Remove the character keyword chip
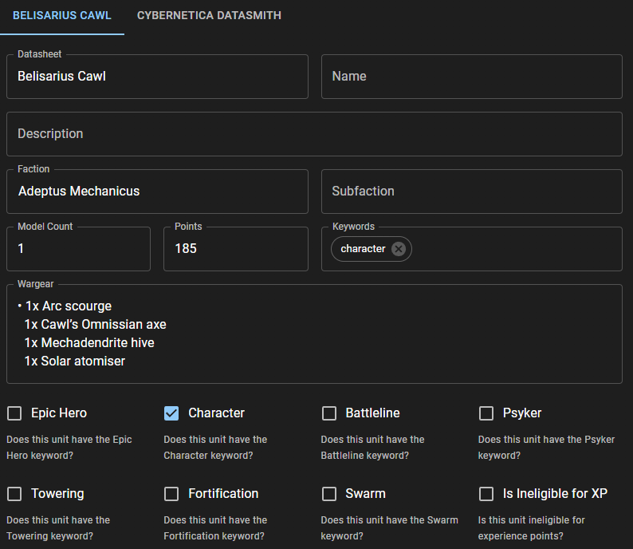633x549 pixels. click(399, 249)
